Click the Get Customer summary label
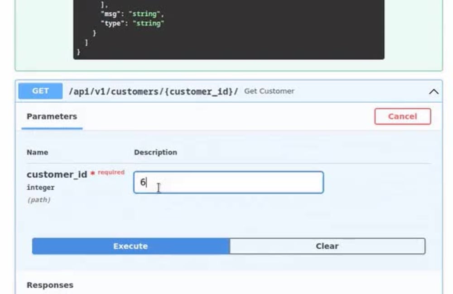The width and height of the screenshot is (453, 294). click(270, 91)
